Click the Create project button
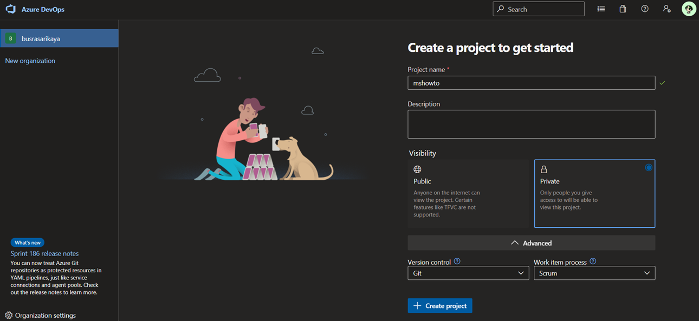 pos(440,305)
